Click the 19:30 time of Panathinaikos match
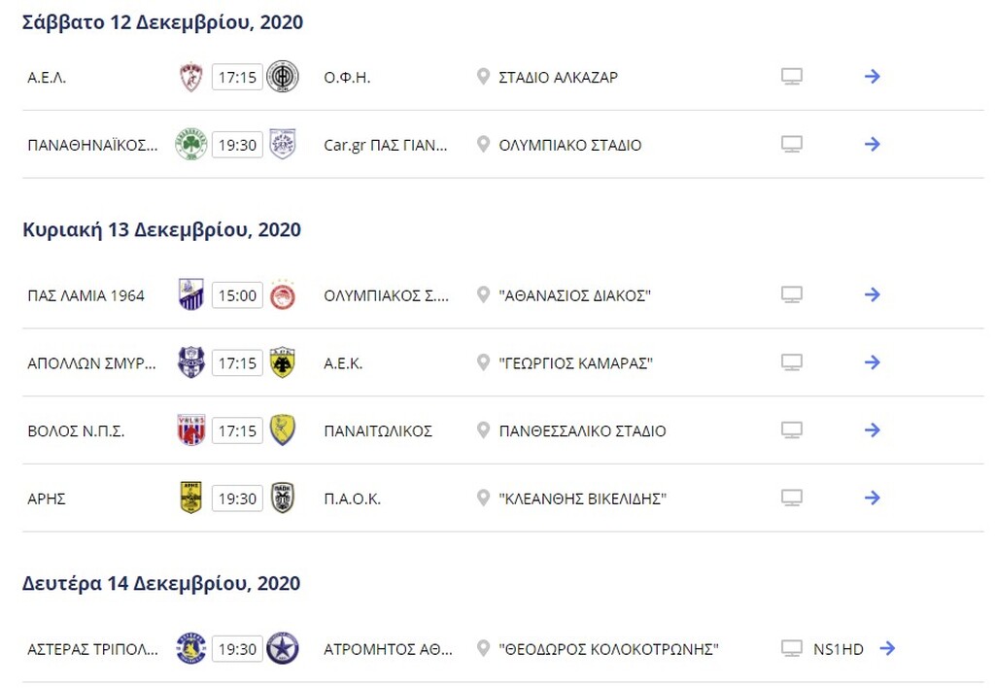Screen dimensions: 995x688 [x=237, y=145]
